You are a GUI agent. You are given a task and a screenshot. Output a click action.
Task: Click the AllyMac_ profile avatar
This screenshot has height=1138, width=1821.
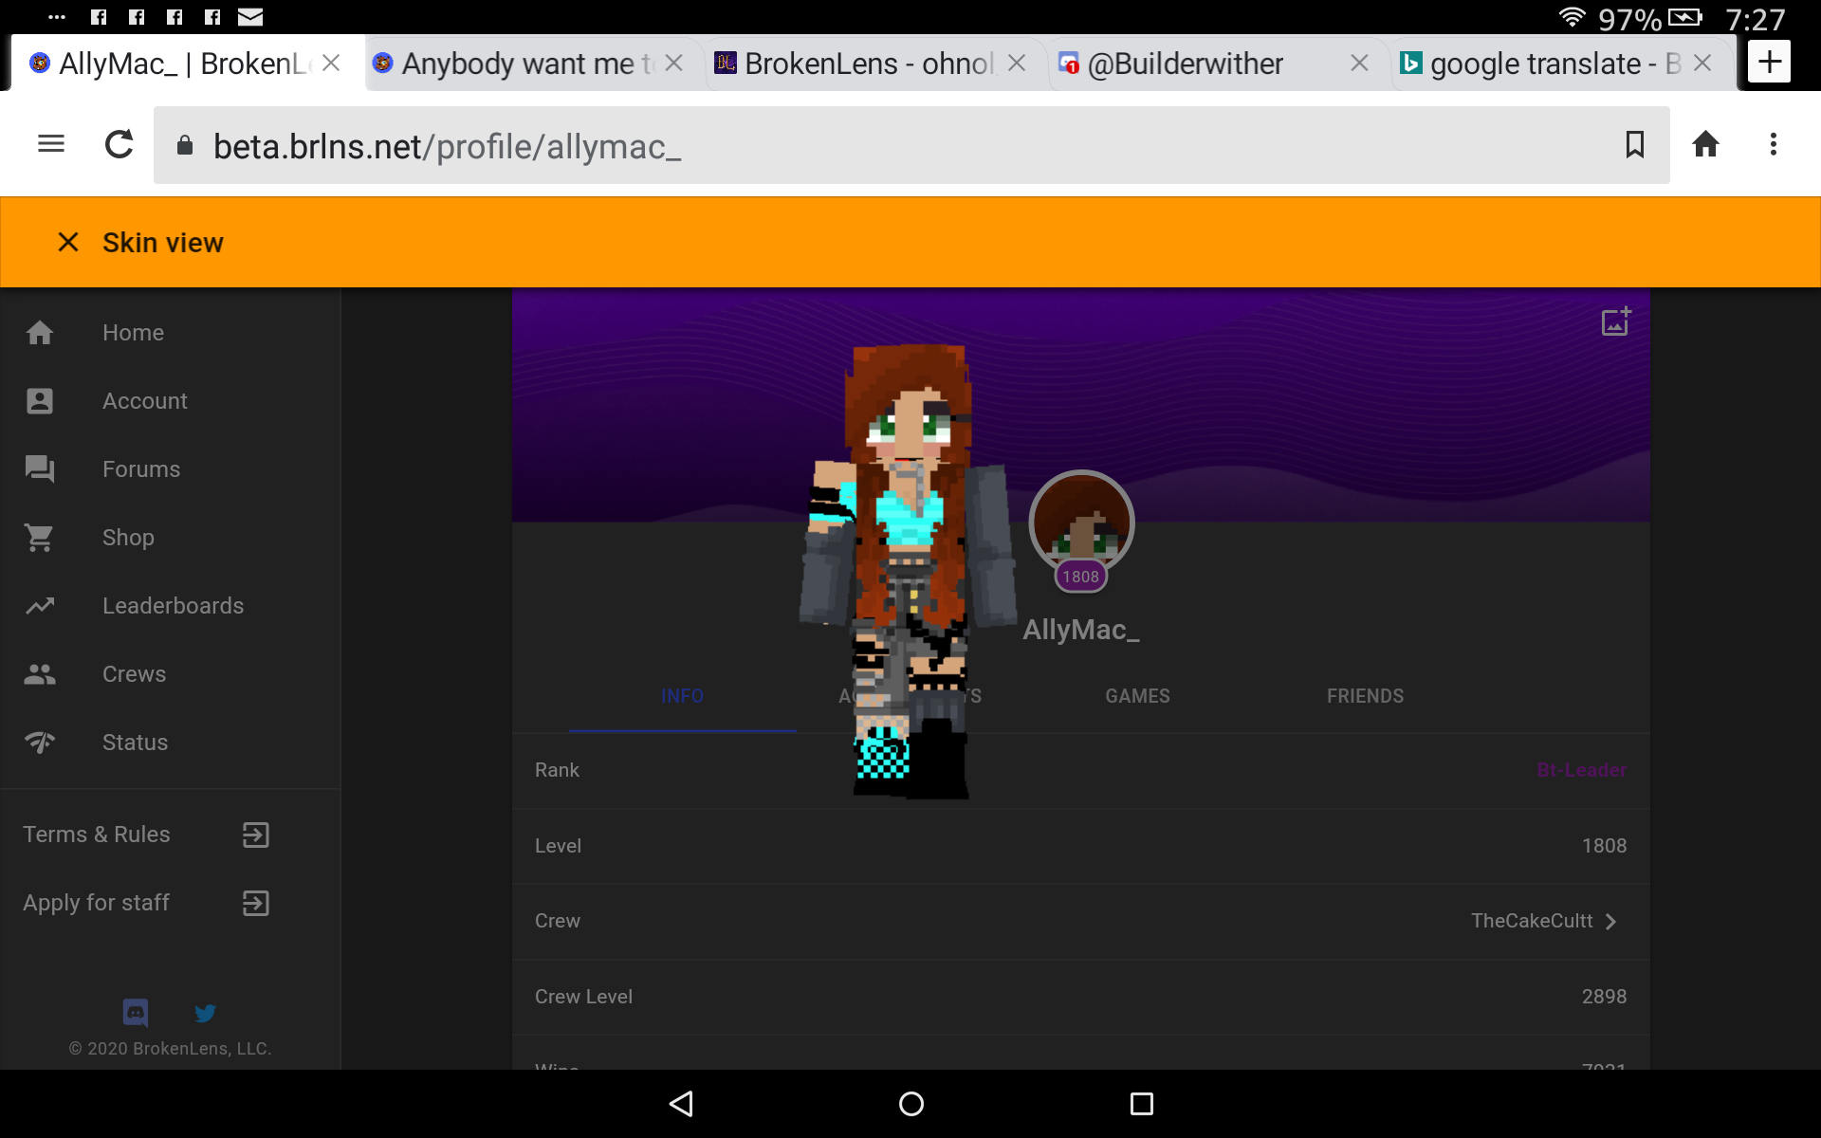pyautogui.click(x=1081, y=523)
